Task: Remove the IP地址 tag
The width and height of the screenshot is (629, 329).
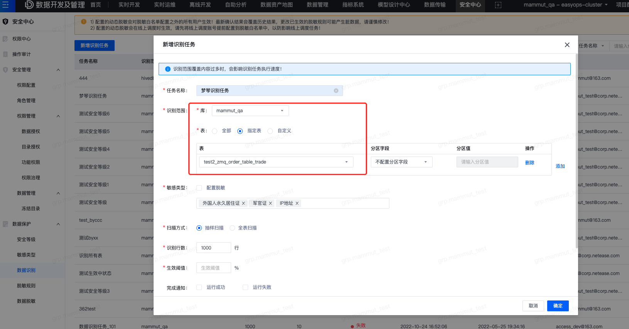Action: [297, 203]
